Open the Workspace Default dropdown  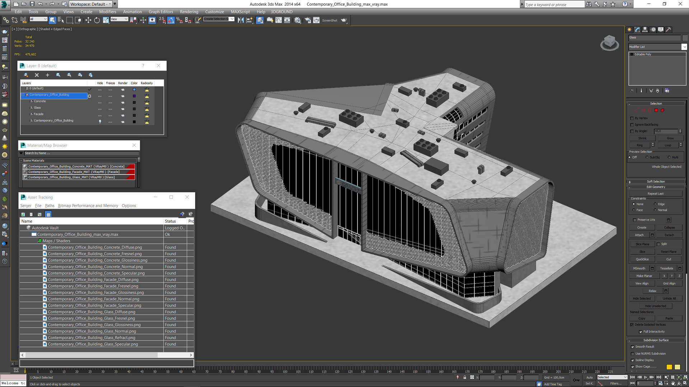(90, 4)
